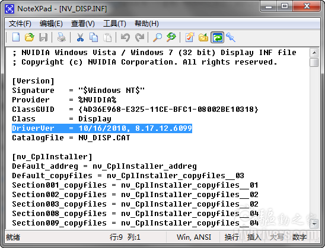Click the Undo arrow icon
Viewport: 325px width, 248px height.
[125, 38]
